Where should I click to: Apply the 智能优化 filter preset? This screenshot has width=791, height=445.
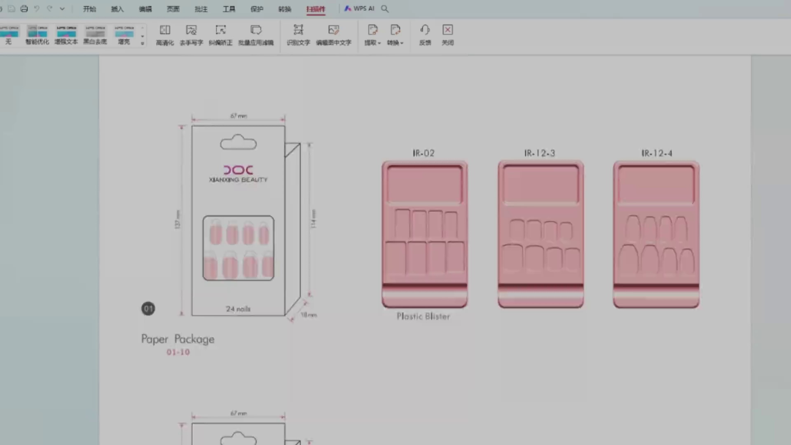coord(37,34)
